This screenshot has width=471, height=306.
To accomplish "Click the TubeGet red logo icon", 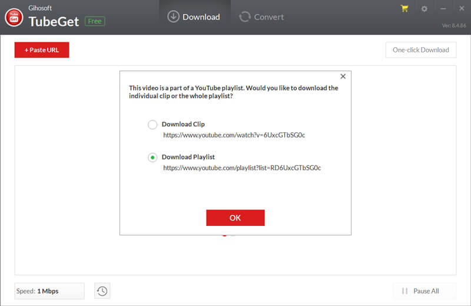I will 14,18.
